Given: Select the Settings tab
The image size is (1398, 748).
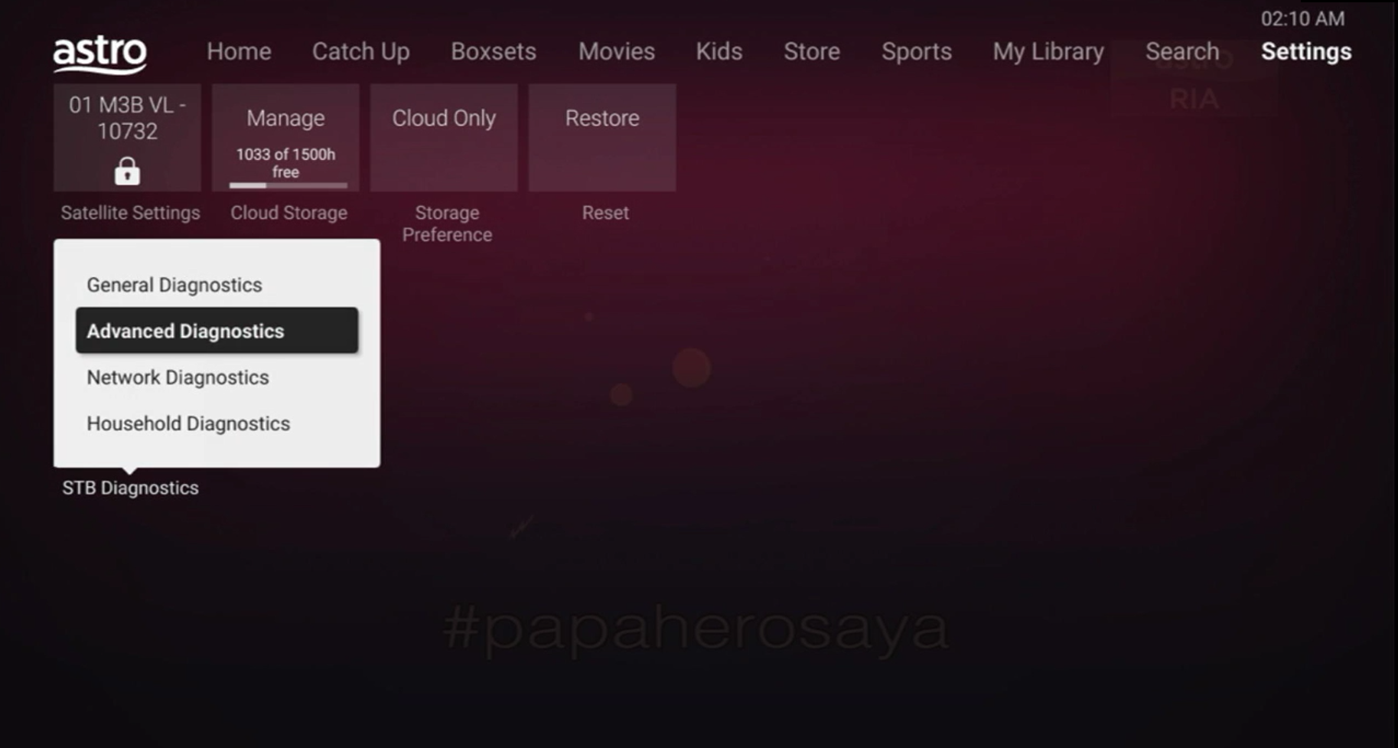Looking at the screenshot, I should [x=1306, y=51].
